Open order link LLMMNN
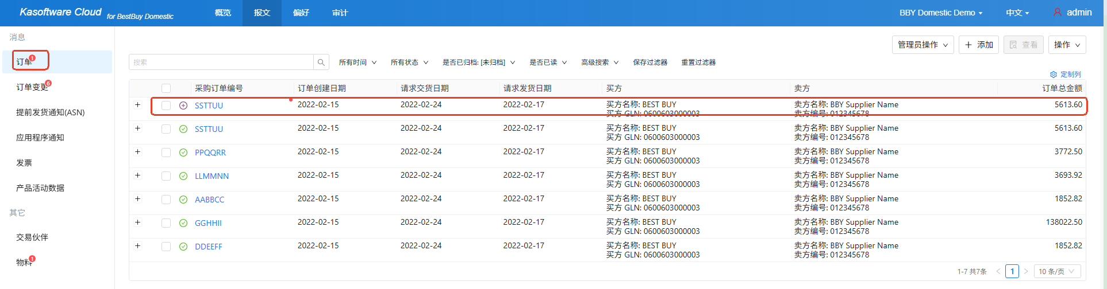This screenshot has width=1107, height=289. [212, 176]
